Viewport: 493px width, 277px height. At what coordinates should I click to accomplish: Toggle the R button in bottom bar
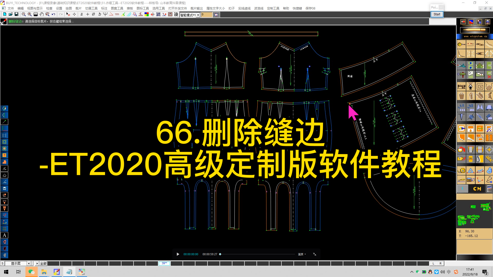click(441, 263)
